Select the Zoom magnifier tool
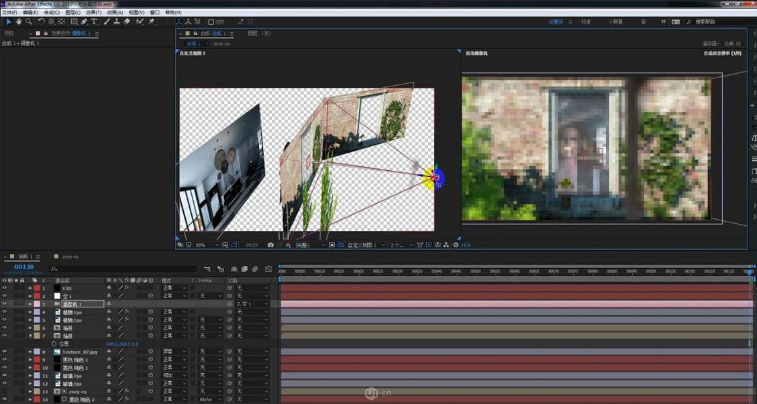The height and width of the screenshot is (404, 757). click(29, 21)
